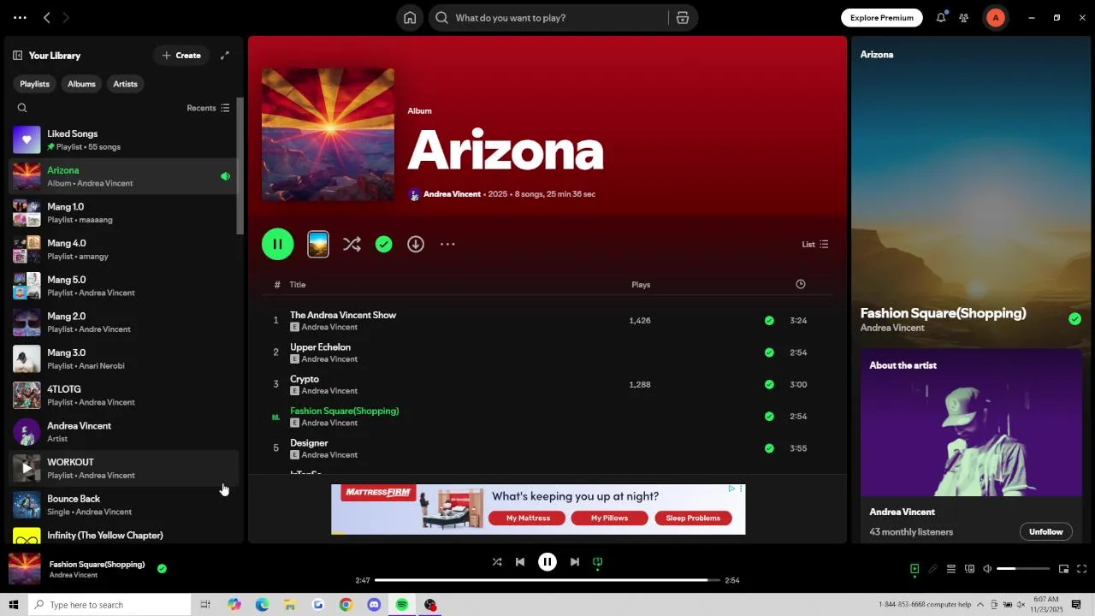Click Windows Type here to search box

[x=109, y=605]
